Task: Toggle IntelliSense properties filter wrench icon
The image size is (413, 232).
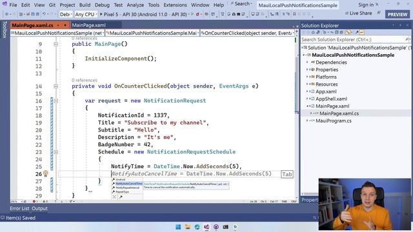Action: (x=121, y=197)
